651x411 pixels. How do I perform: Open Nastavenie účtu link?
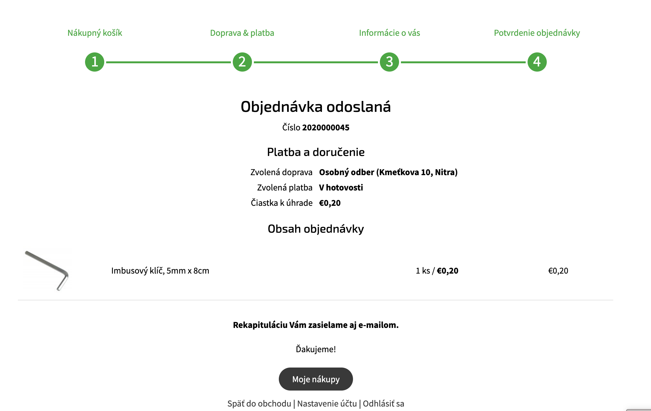click(327, 404)
